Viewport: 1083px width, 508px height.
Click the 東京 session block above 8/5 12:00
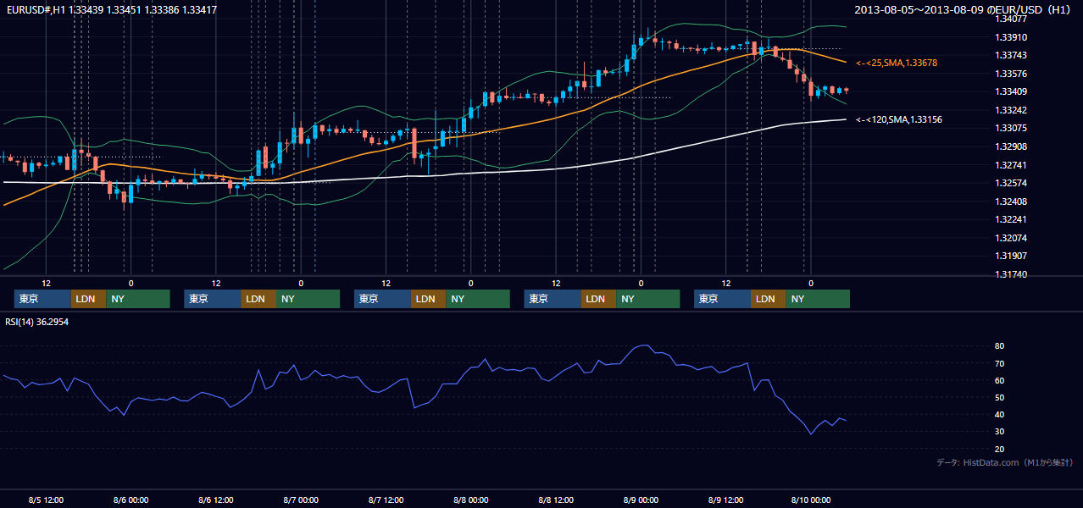(42, 299)
